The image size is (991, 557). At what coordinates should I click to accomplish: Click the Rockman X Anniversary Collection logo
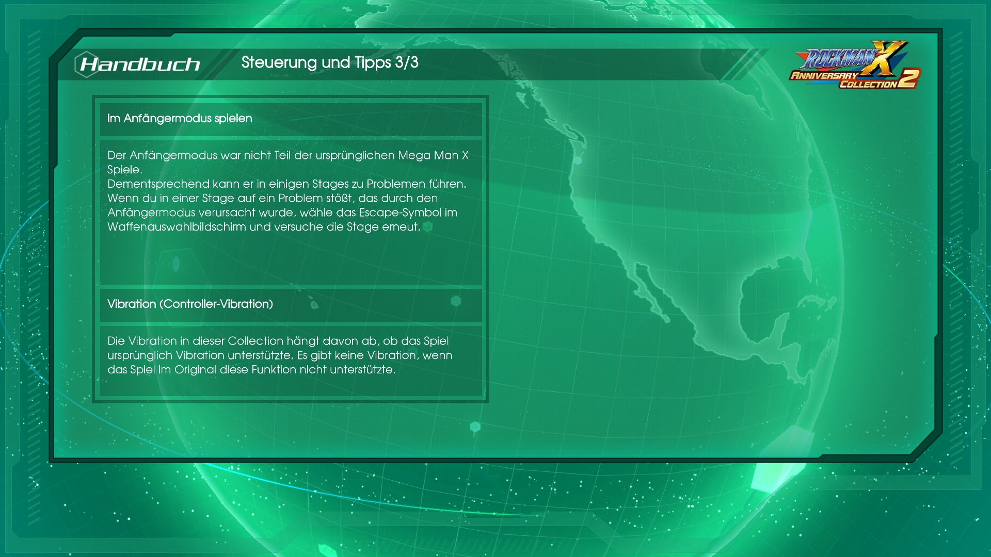point(855,65)
